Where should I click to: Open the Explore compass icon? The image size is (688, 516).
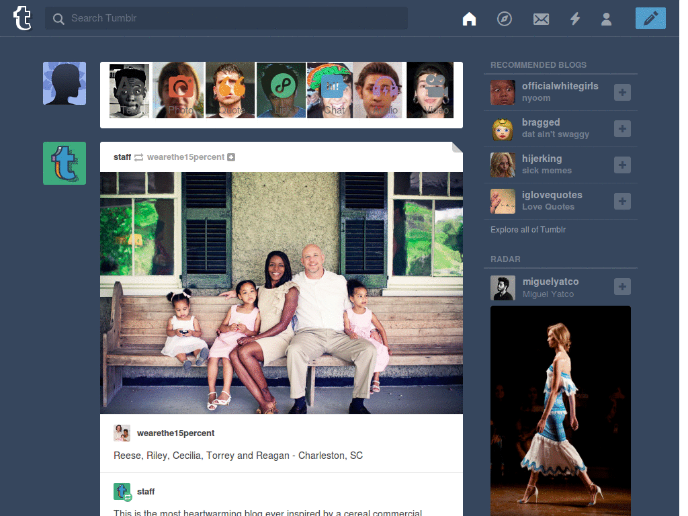(504, 19)
